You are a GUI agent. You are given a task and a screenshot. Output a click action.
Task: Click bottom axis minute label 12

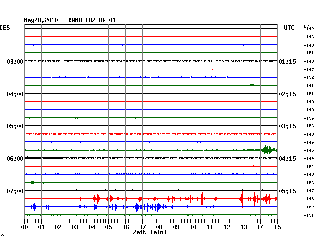227,227
